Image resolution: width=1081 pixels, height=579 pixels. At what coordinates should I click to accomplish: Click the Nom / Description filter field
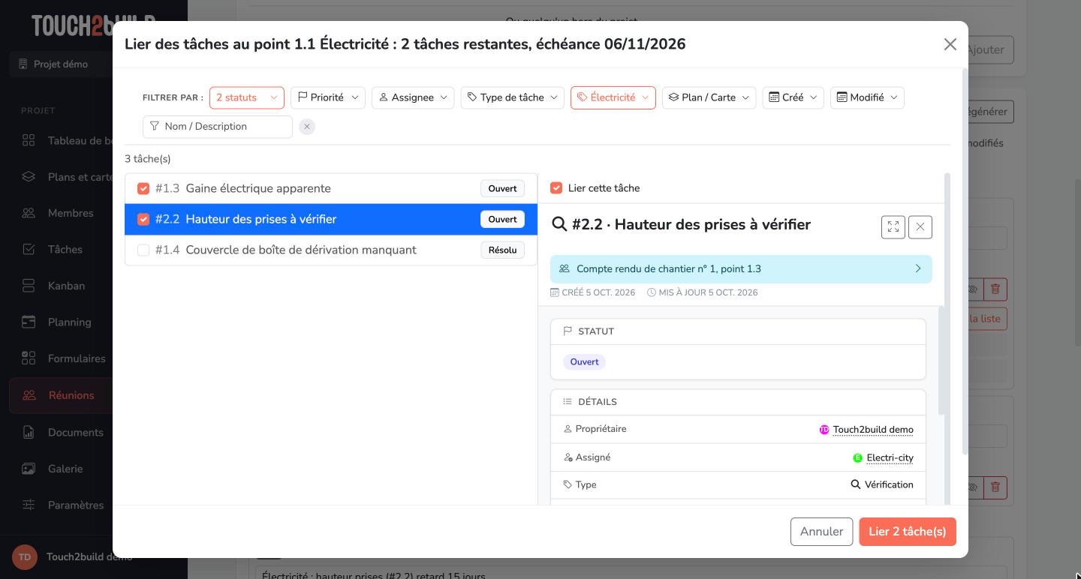pos(218,127)
